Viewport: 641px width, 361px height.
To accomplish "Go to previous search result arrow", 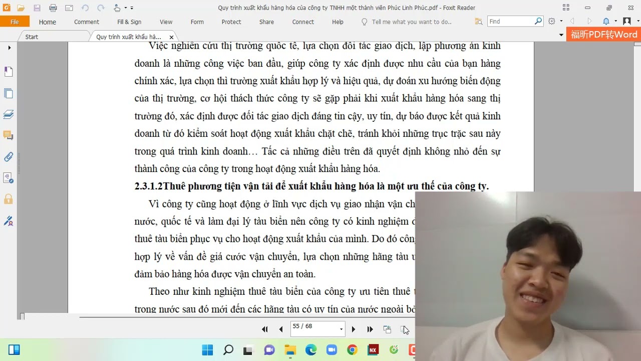I will click(572, 21).
